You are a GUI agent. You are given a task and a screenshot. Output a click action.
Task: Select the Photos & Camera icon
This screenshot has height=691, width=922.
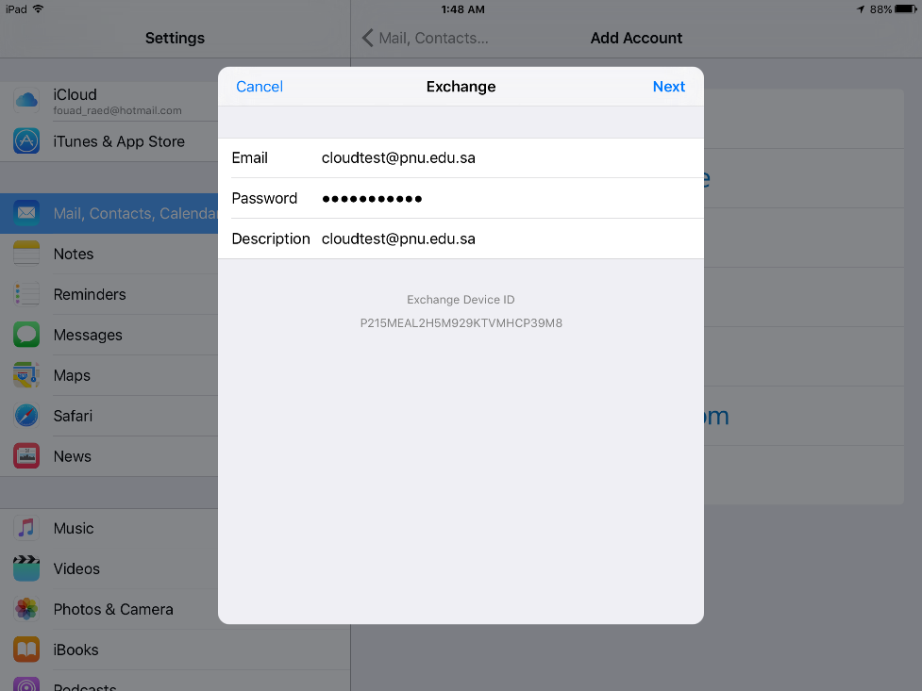click(x=26, y=609)
